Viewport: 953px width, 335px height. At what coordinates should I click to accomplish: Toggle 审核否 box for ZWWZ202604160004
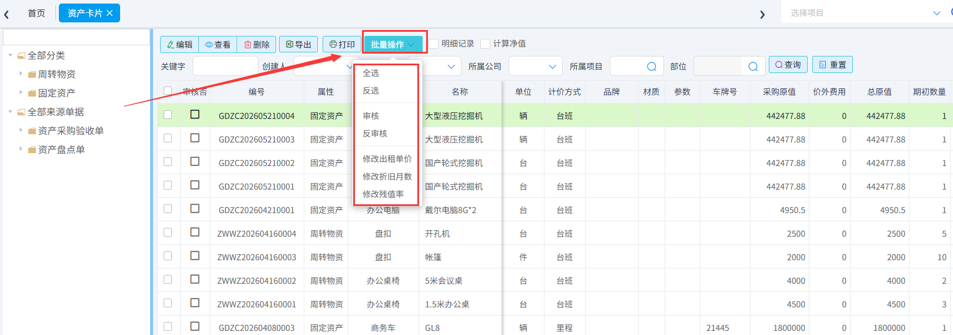195,232
